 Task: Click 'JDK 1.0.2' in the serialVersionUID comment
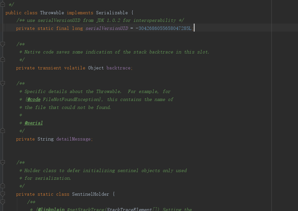point(108,20)
